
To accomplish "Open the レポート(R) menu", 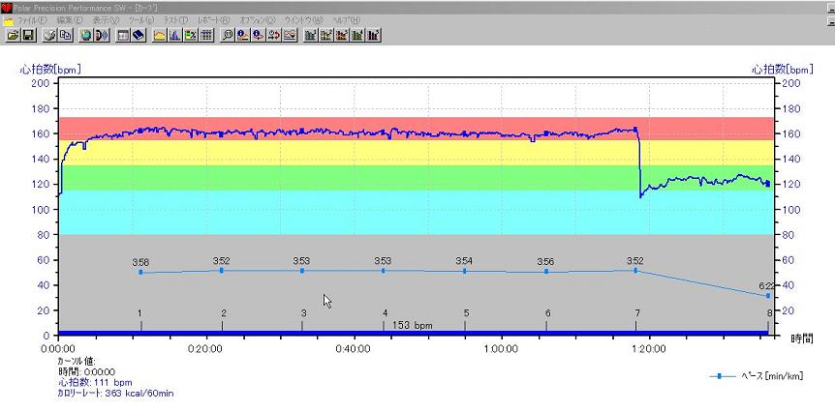I will (213, 20).
